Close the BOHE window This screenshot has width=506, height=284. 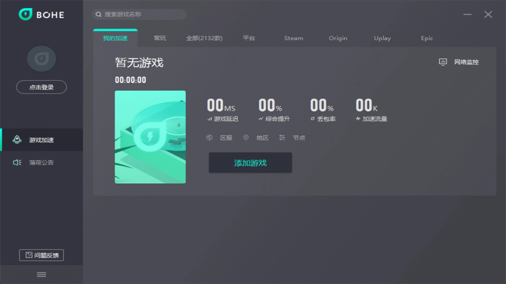pyautogui.click(x=488, y=15)
